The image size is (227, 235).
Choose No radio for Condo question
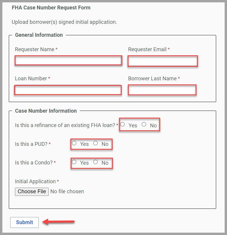coord(95,162)
